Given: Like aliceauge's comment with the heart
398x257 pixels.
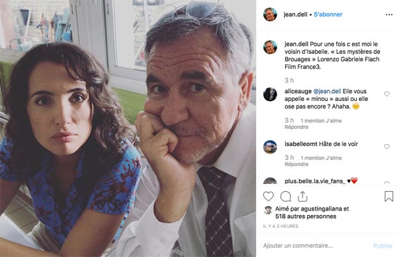Looking at the screenshot, I should coord(387,94).
